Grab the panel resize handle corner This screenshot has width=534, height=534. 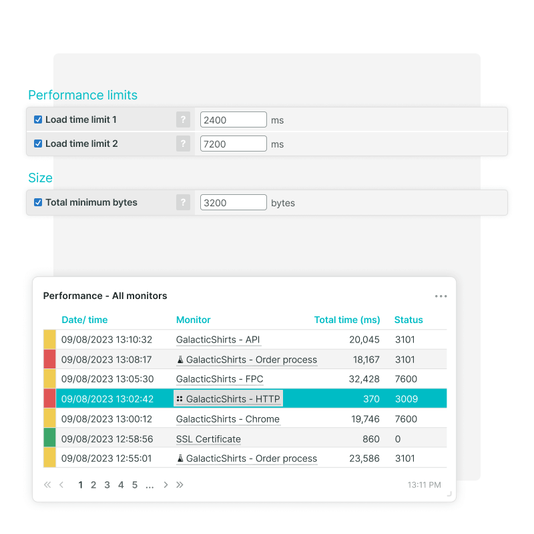[449, 494]
